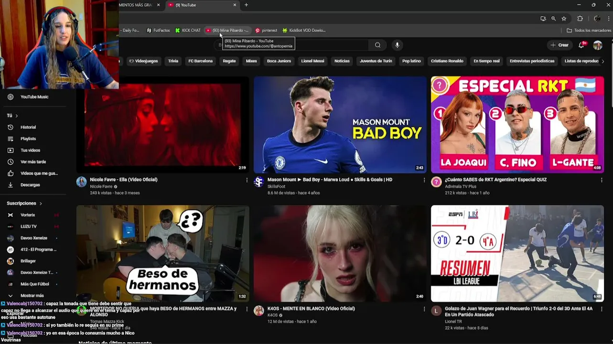Open Todos los marcadores folder
The width and height of the screenshot is (613, 344).
tap(589, 30)
